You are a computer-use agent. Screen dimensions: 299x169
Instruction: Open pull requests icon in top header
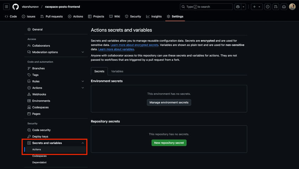pos(276,7)
